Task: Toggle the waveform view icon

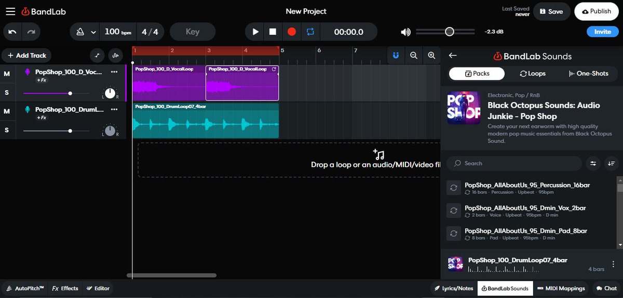Action: [115, 55]
